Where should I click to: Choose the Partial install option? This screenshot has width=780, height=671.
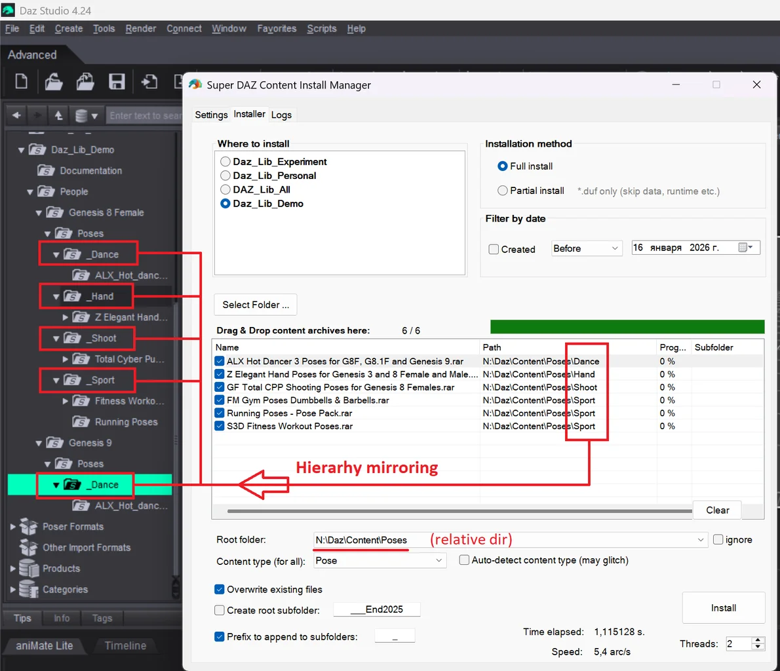pyautogui.click(x=503, y=191)
